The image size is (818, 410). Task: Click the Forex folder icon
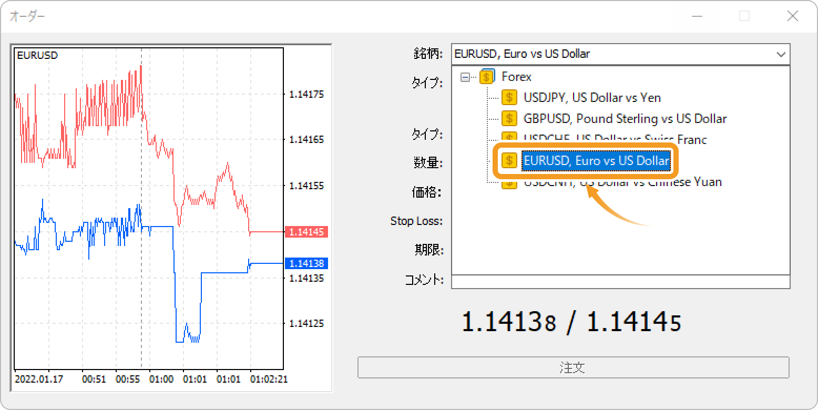point(487,77)
